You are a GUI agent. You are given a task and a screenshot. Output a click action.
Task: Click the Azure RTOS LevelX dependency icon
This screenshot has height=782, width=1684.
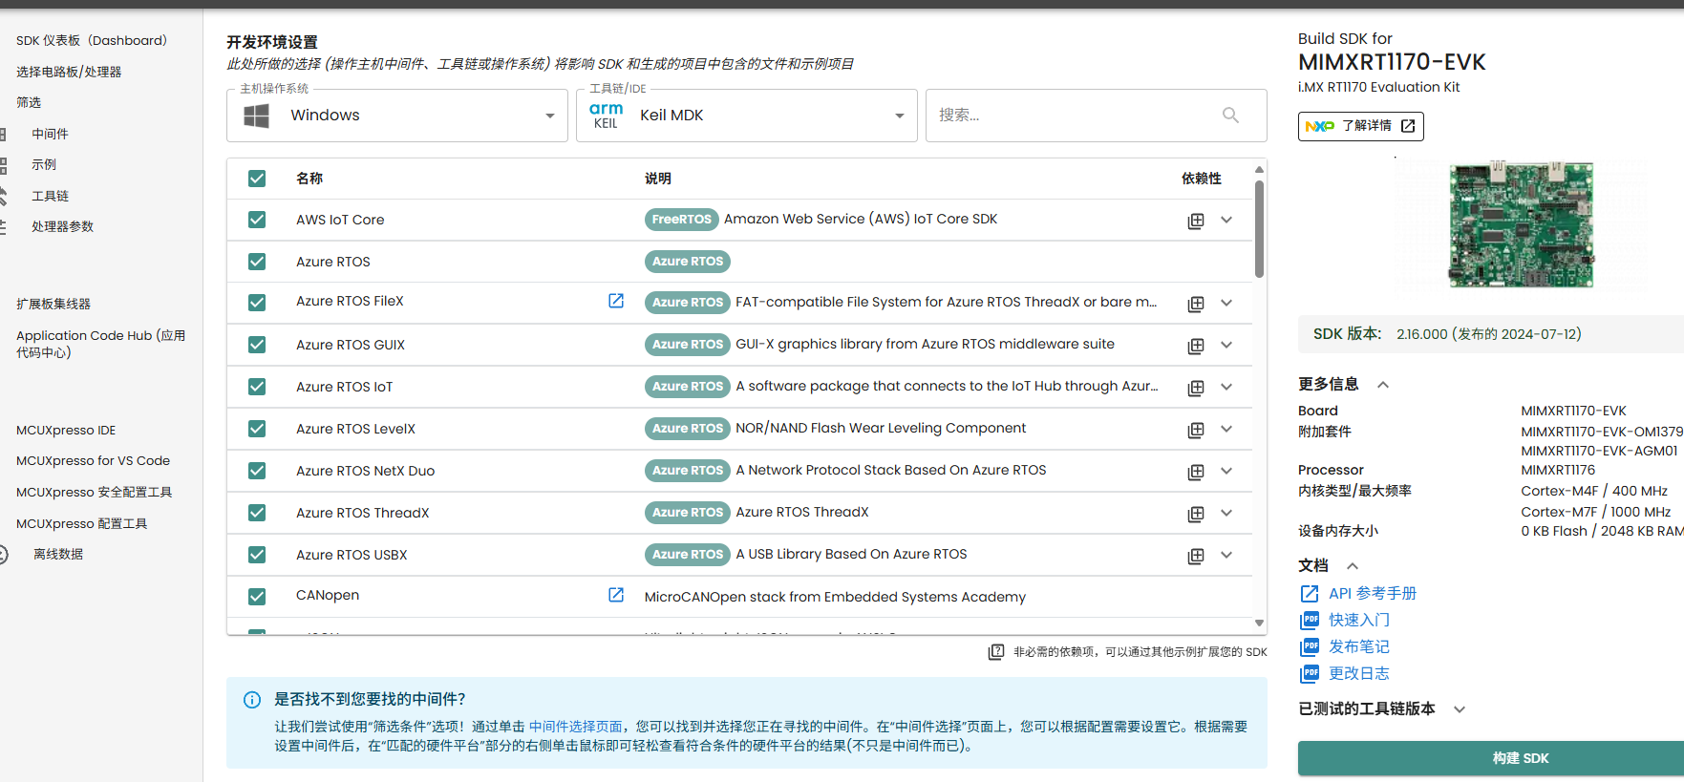[1195, 430]
